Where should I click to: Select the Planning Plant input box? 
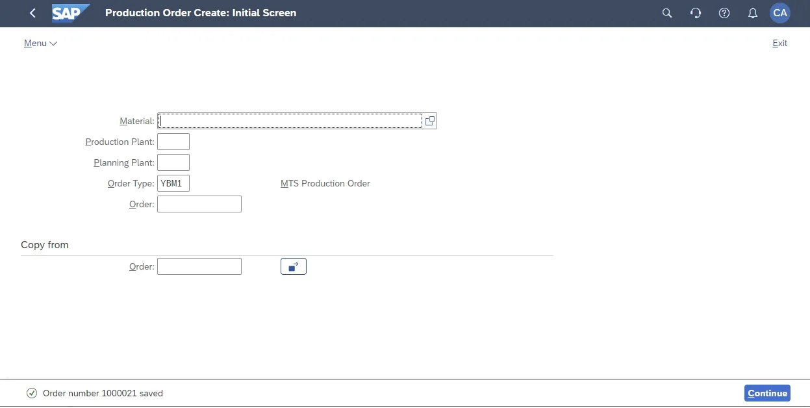(x=173, y=162)
